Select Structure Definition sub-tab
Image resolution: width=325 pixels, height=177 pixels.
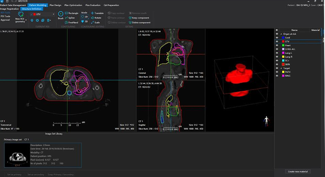point(32,9)
